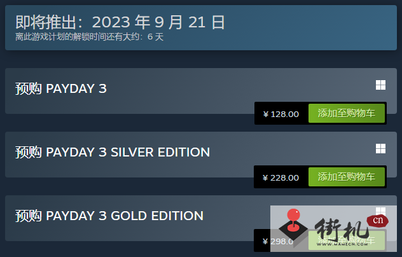Click the Windows icon beside PAYDAY 3

[x=380, y=85]
